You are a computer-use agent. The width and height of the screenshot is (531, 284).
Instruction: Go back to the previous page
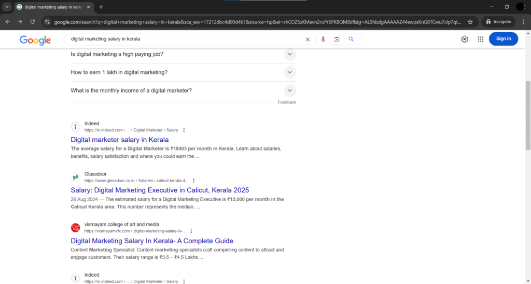(7, 22)
